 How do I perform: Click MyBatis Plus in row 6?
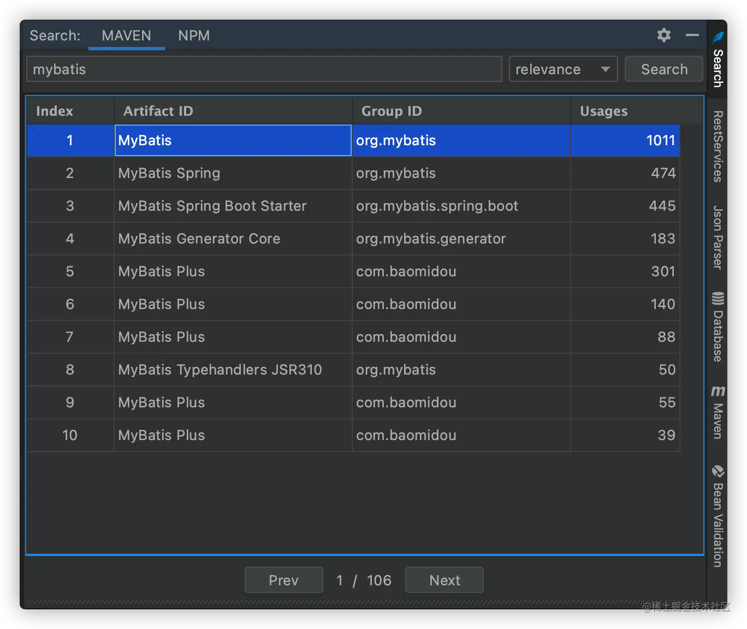tap(233, 304)
